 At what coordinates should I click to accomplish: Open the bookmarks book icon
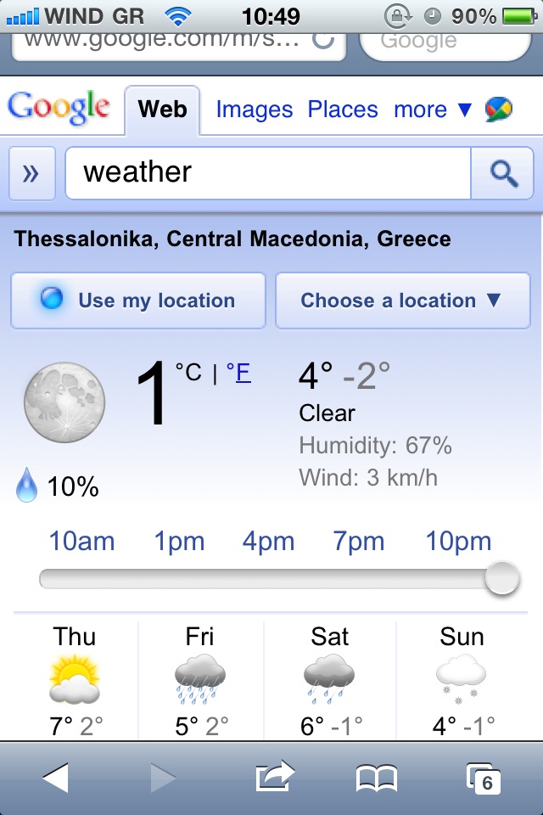377,778
